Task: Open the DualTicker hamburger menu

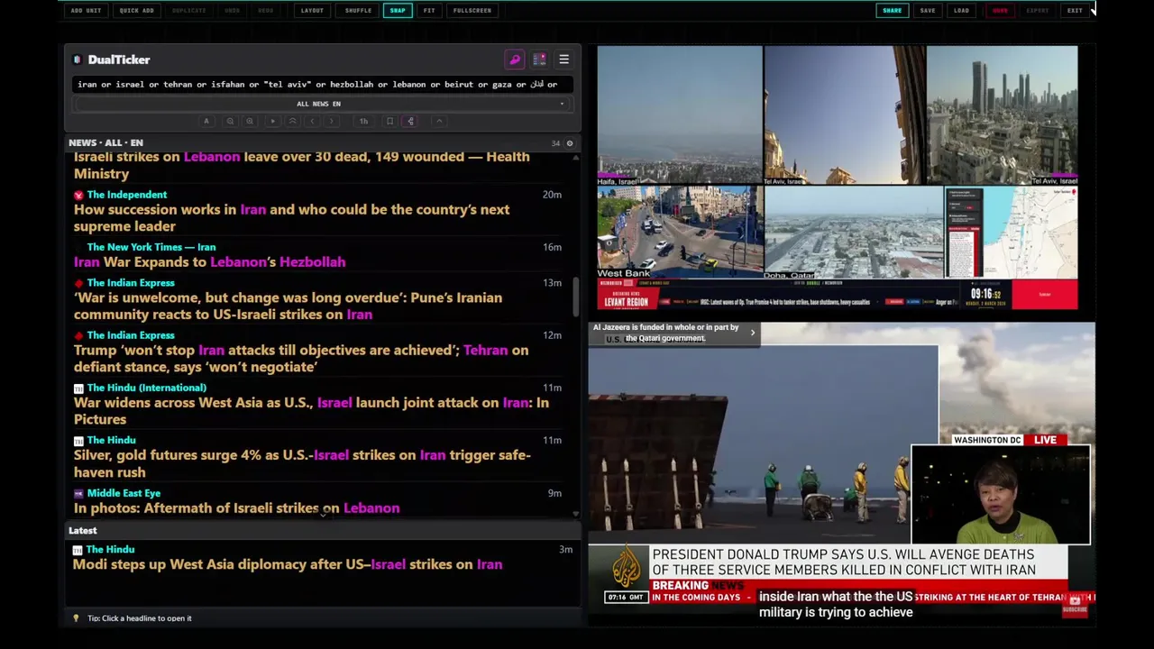Action: tap(563, 59)
